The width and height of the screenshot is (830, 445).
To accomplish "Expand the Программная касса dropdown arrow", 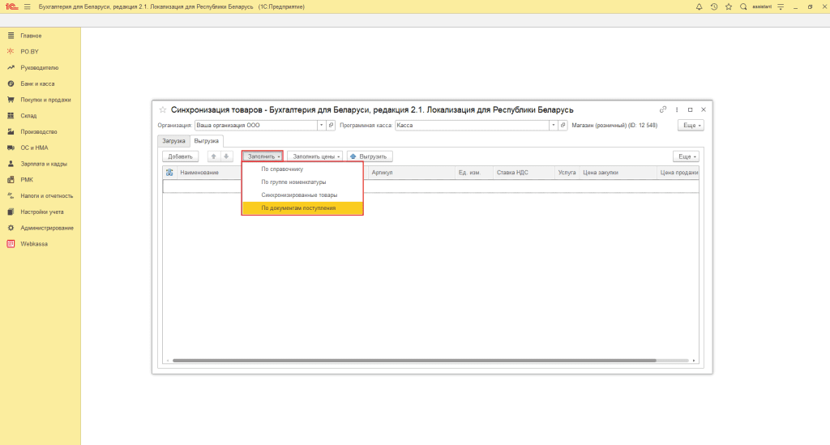I will pos(553,126).
